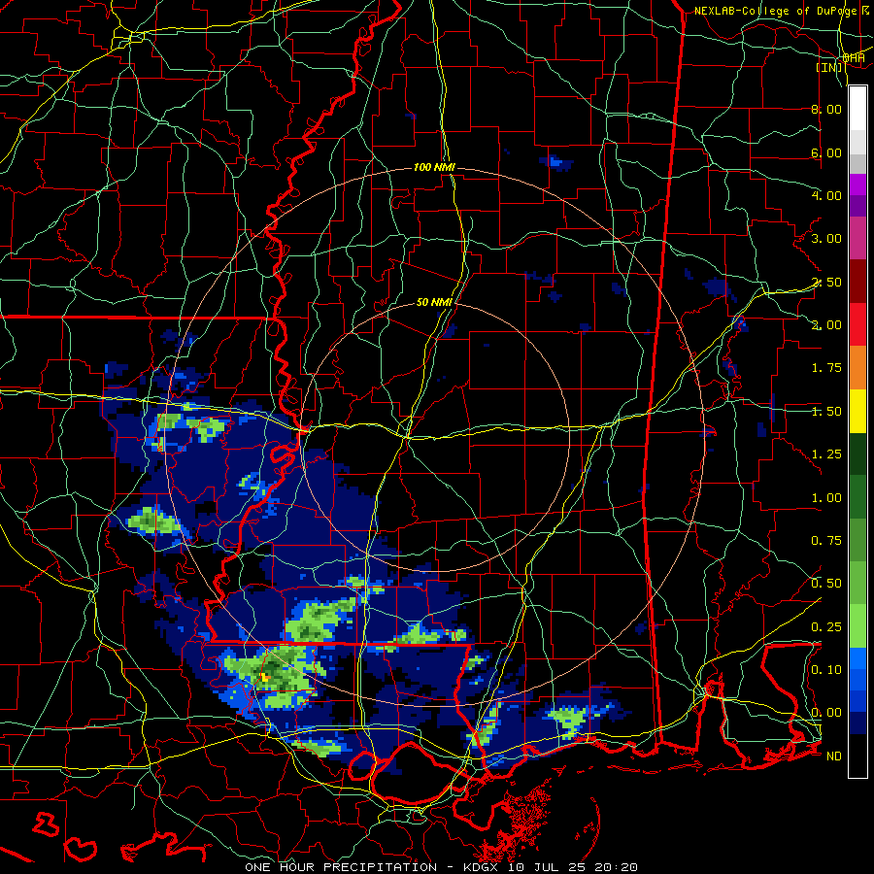This screenshot has height=874, width=874.
Task: Select the black ND swatch at the bottom of the legend
Action: (857, 756)
